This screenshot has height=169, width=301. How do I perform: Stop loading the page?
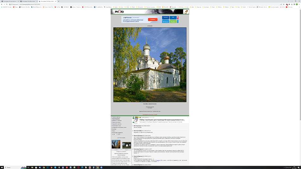(7, 4)
